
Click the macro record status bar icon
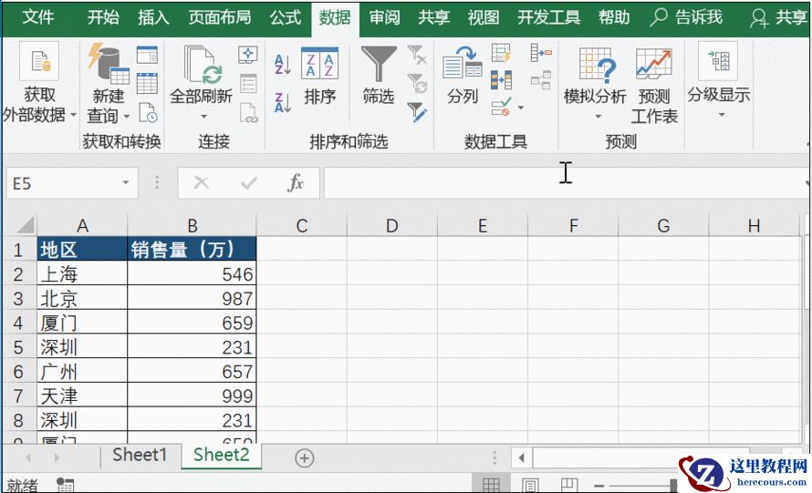coord(65,485)
